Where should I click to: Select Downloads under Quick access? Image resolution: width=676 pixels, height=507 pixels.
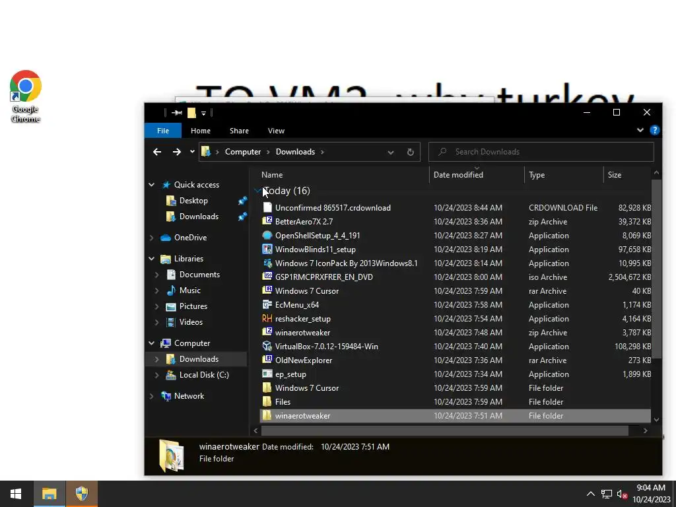coord(199,217)
